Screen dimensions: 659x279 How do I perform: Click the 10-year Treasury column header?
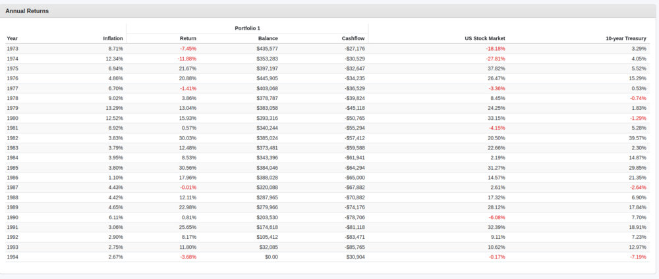click(x=626, y=38)
